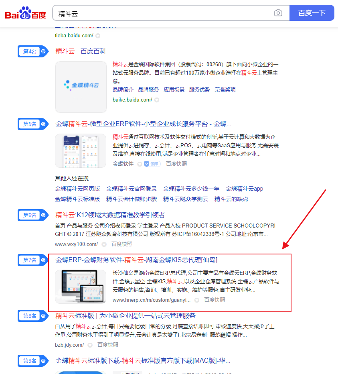The height and width of the screenshot is (374, 338).
Task: Expand dropdown arrow next to baike.baidu.com
Action: coord(157,100)
